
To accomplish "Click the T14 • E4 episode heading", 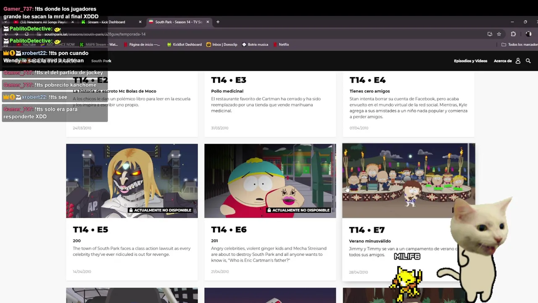I will click(367, 80).
